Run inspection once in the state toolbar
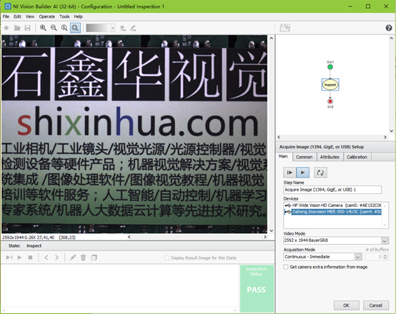The image size is (396, 314). [9, 258]
